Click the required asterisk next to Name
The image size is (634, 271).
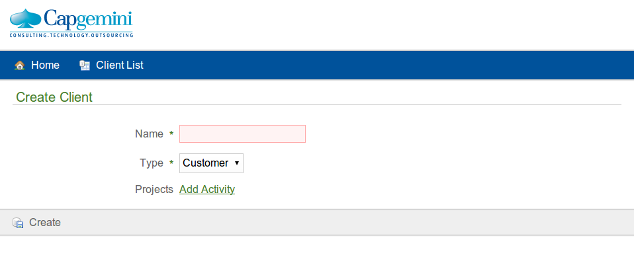[171, 134]
